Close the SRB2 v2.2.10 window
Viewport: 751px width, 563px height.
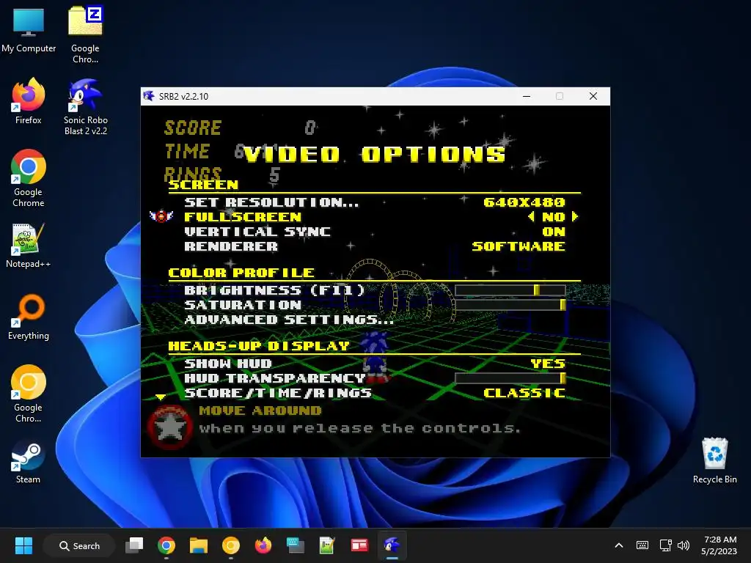[593, 96]
